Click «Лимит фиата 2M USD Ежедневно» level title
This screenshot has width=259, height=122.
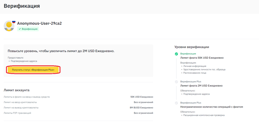201,86
